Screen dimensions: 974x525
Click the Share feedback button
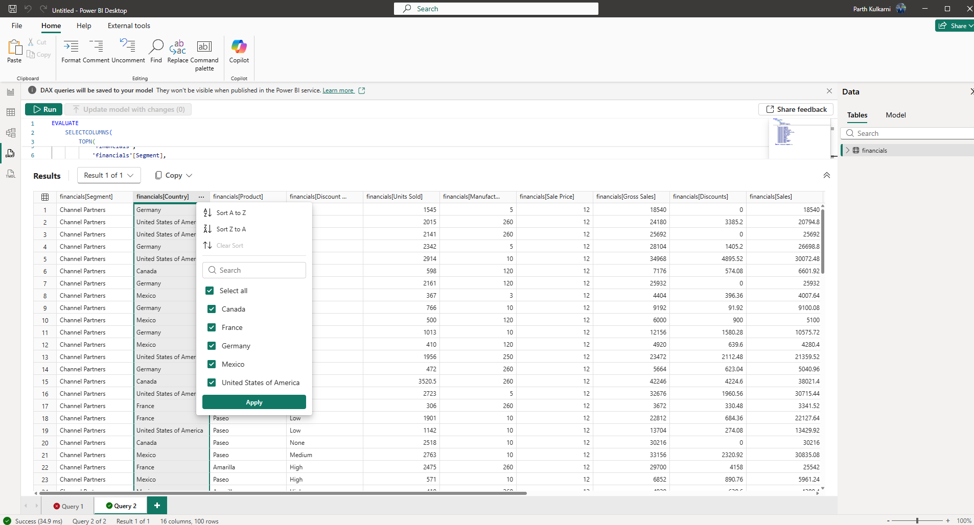[x=796, y=109]
